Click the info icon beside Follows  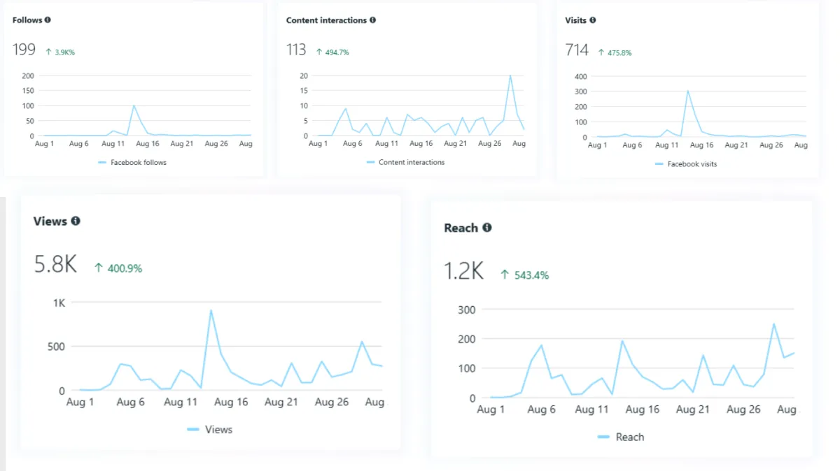point(48,20)
